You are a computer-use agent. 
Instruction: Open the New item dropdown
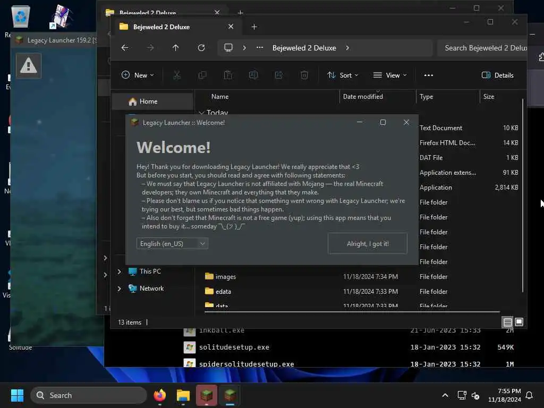click(x=138, y=75)
